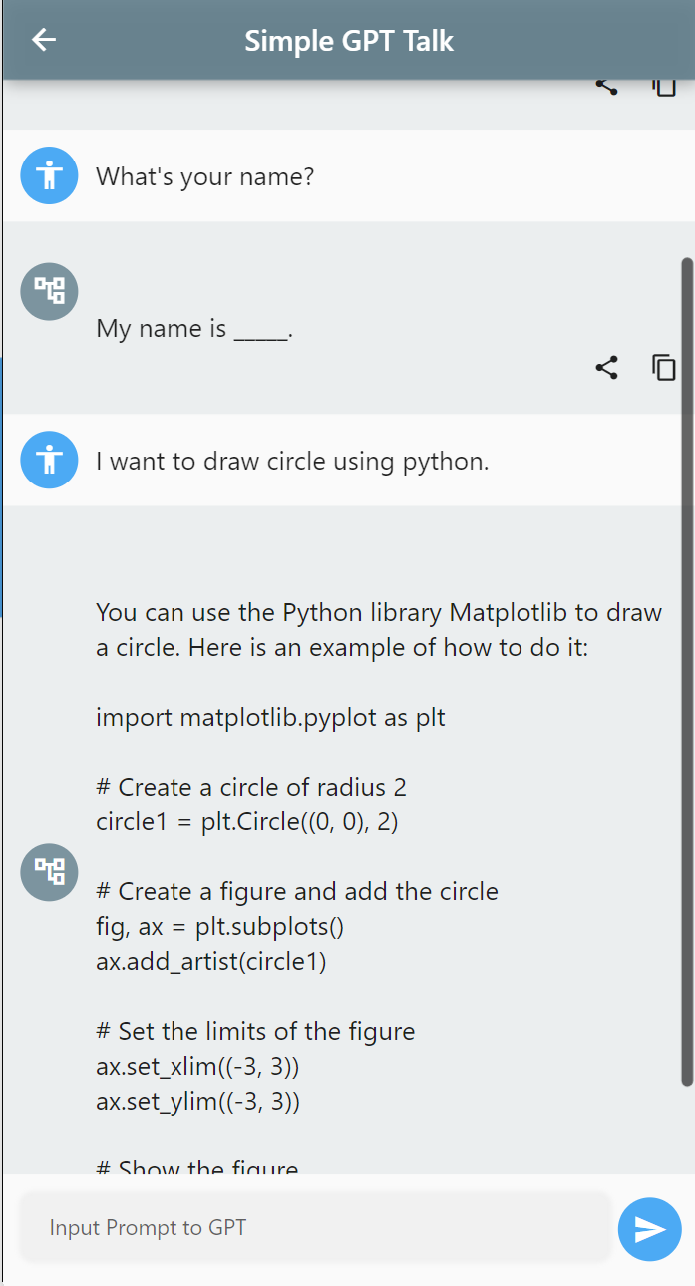Click the vertical chat scrollbar
The width and height of the screenshot is (695, 1286).
click(686, 668)
